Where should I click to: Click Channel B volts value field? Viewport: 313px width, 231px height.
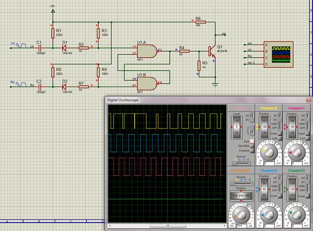tap(269, 226)
